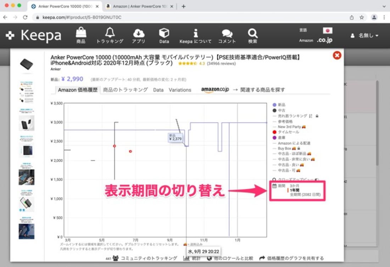
Task: Toggle the Buy Box legend entry
Action: (x=286, y=148)
